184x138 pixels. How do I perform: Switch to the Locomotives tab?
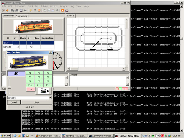click(8, 16)
